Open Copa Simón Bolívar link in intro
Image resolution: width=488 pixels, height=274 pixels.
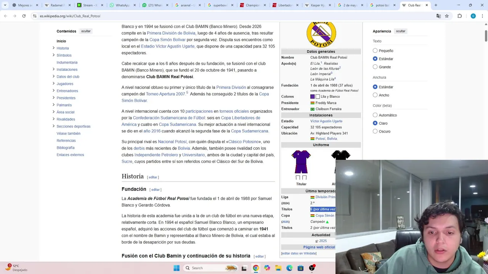pos(167,40)
